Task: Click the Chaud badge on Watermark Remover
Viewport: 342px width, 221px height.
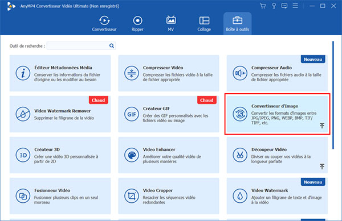Action: [99, 100]
